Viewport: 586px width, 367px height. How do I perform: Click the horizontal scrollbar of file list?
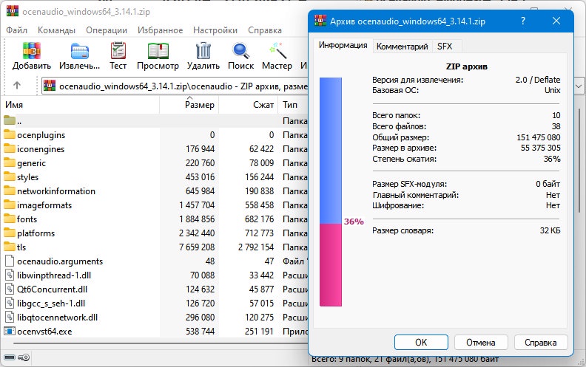161,343
